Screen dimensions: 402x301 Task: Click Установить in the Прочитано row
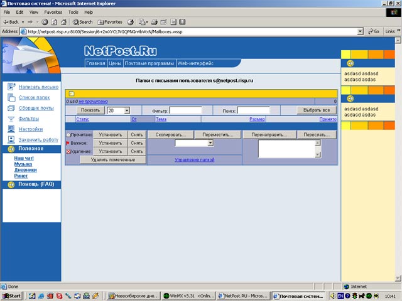(111, 135)
